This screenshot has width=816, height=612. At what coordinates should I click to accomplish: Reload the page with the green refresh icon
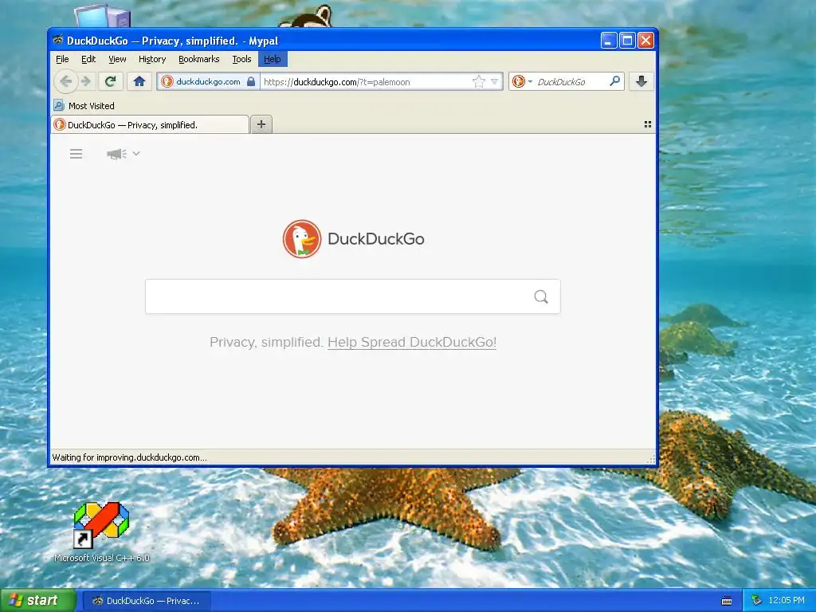point(110,81)
